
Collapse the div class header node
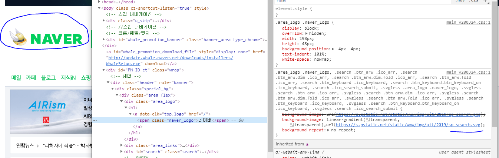pyautogui.click(x=108, y=83)
